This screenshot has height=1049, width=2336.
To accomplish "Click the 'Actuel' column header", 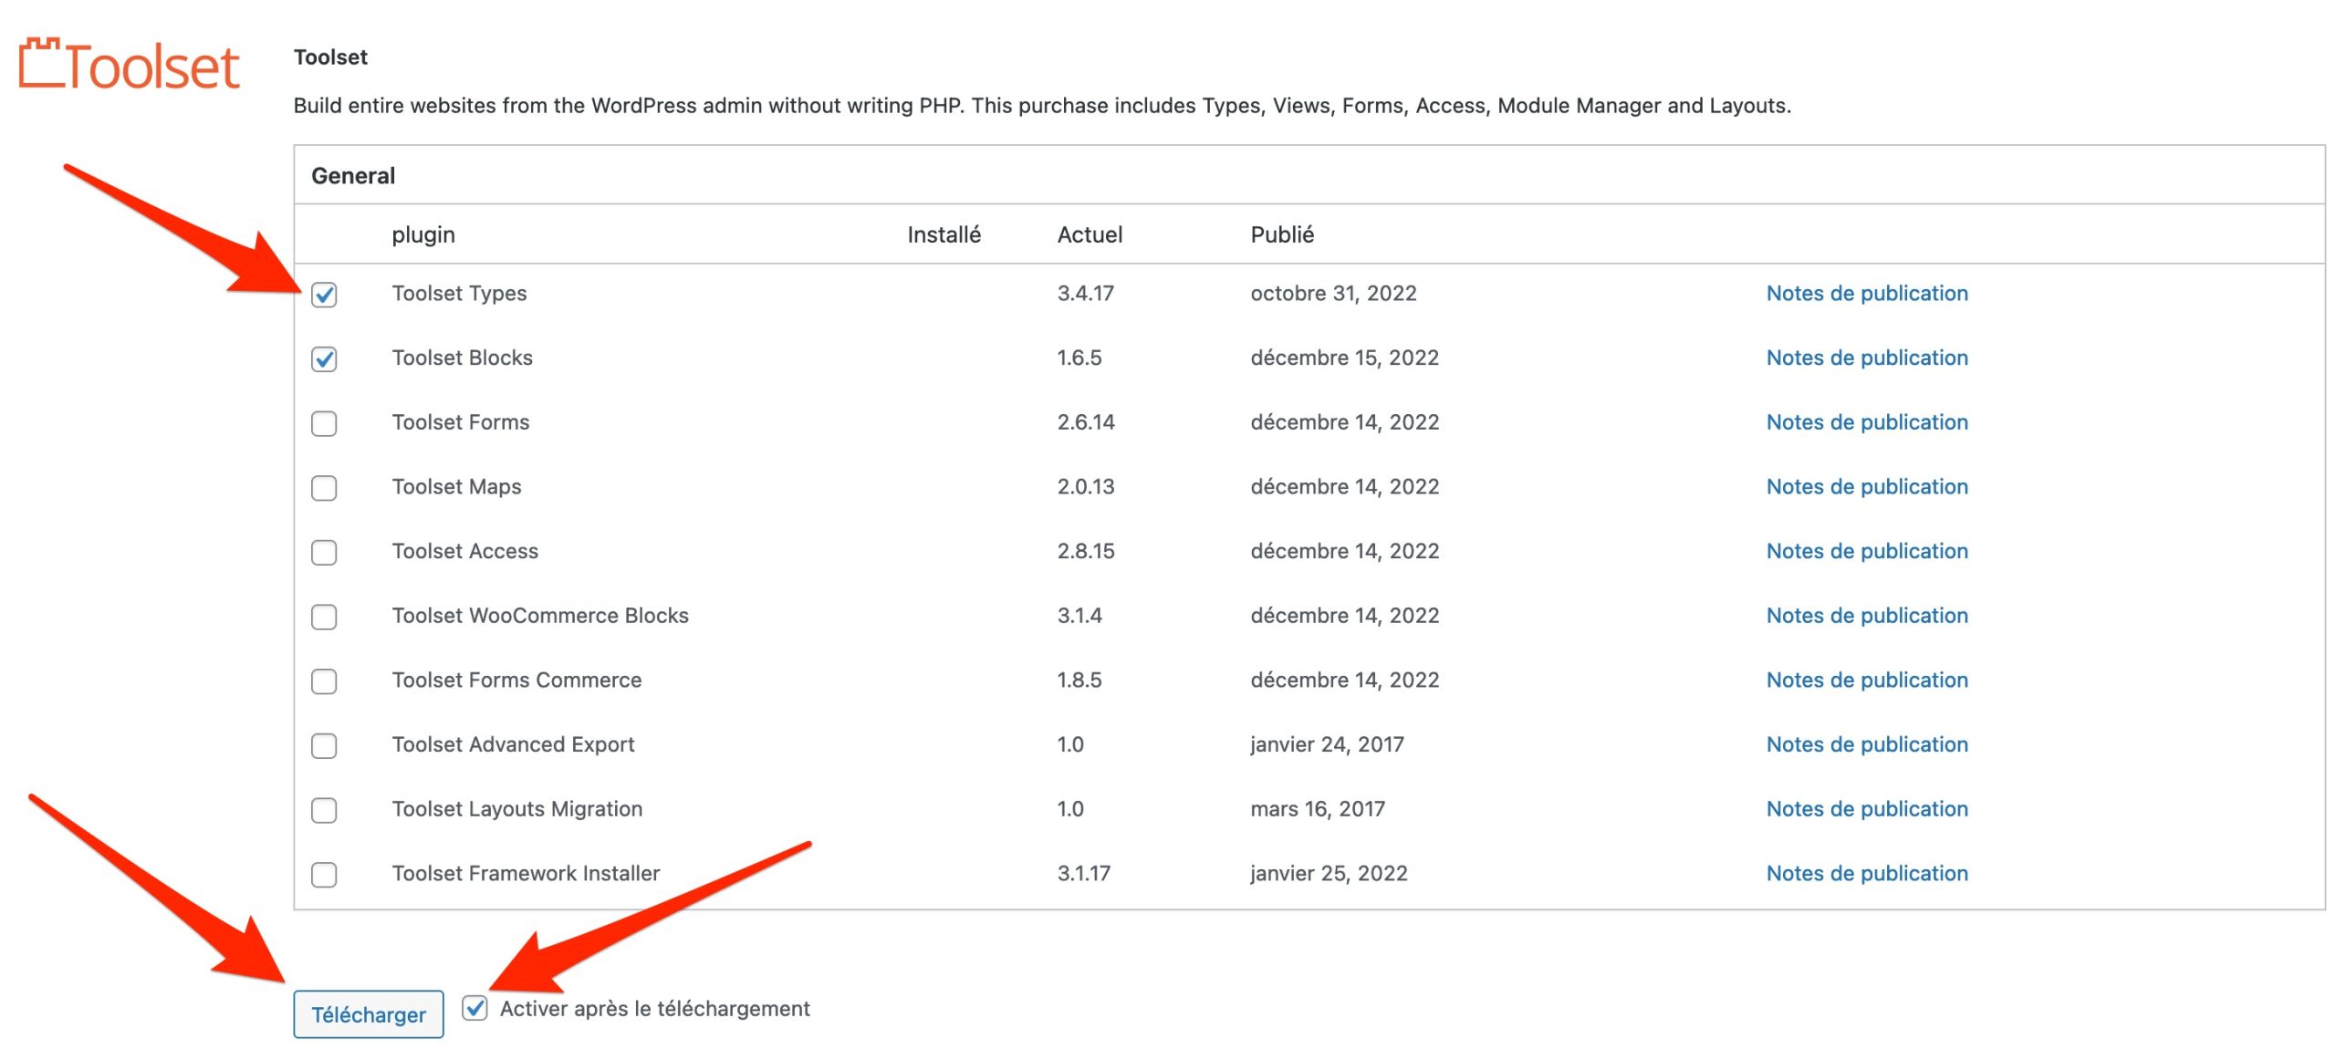I will (1090, 234).
